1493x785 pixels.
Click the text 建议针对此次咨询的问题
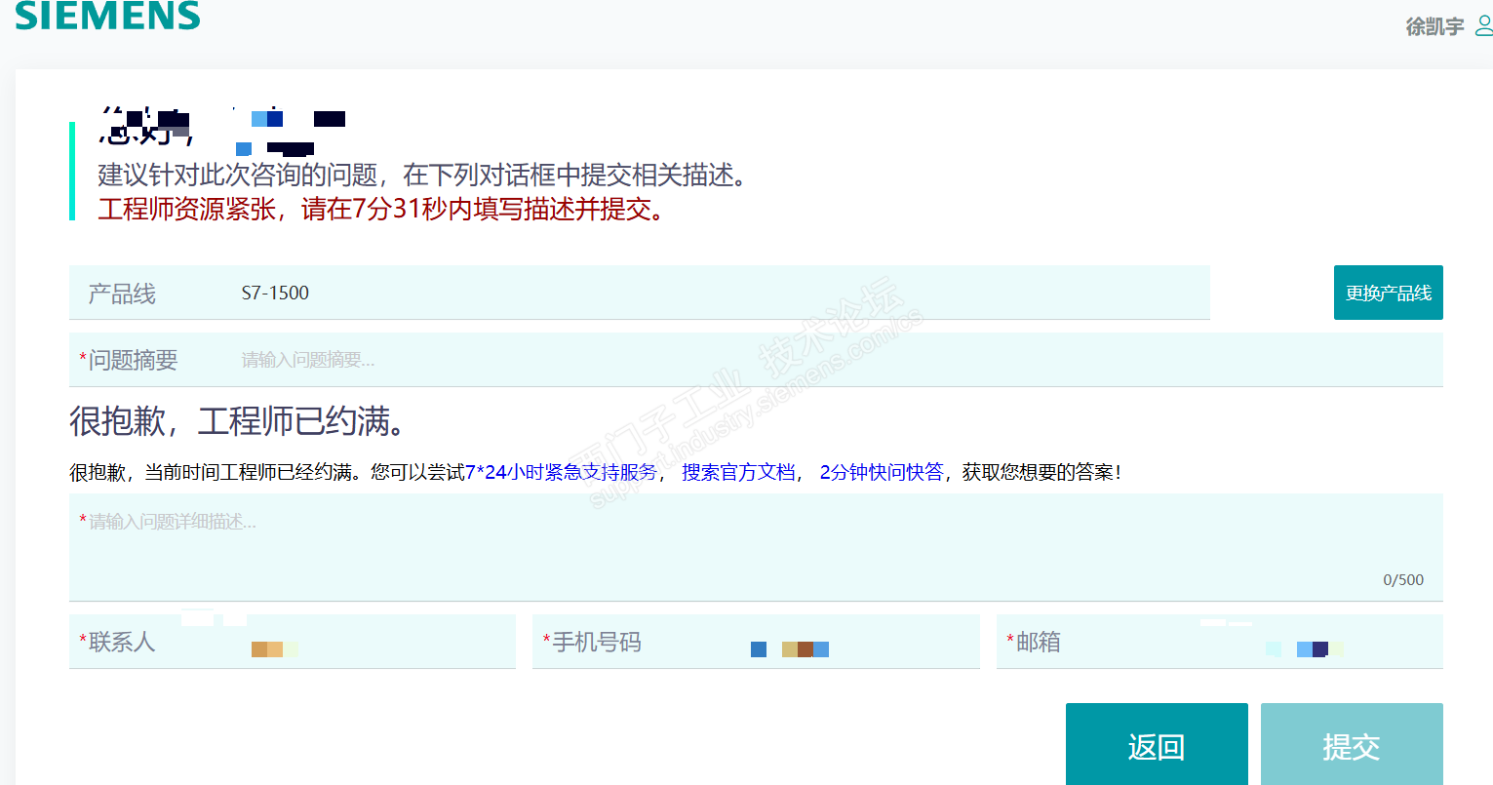tap(238, 175)
